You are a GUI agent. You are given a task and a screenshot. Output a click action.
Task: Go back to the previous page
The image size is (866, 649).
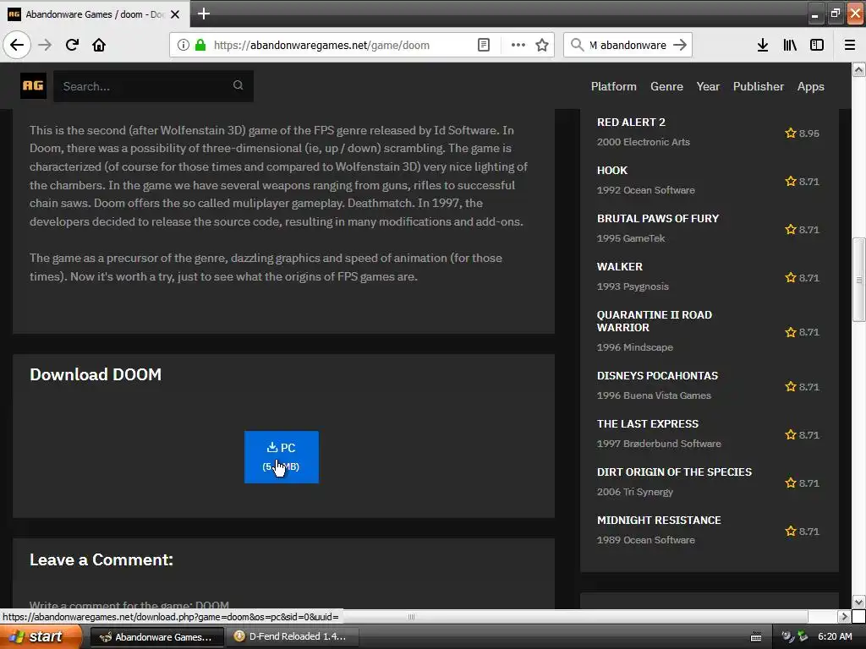pos(17,45)
